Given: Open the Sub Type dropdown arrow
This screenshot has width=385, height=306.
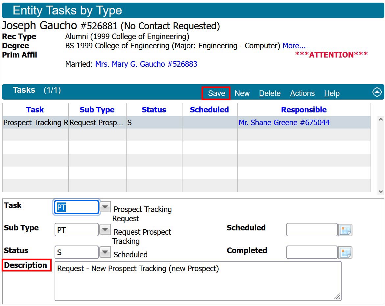Looking at the screenshot, I should 105,229.
